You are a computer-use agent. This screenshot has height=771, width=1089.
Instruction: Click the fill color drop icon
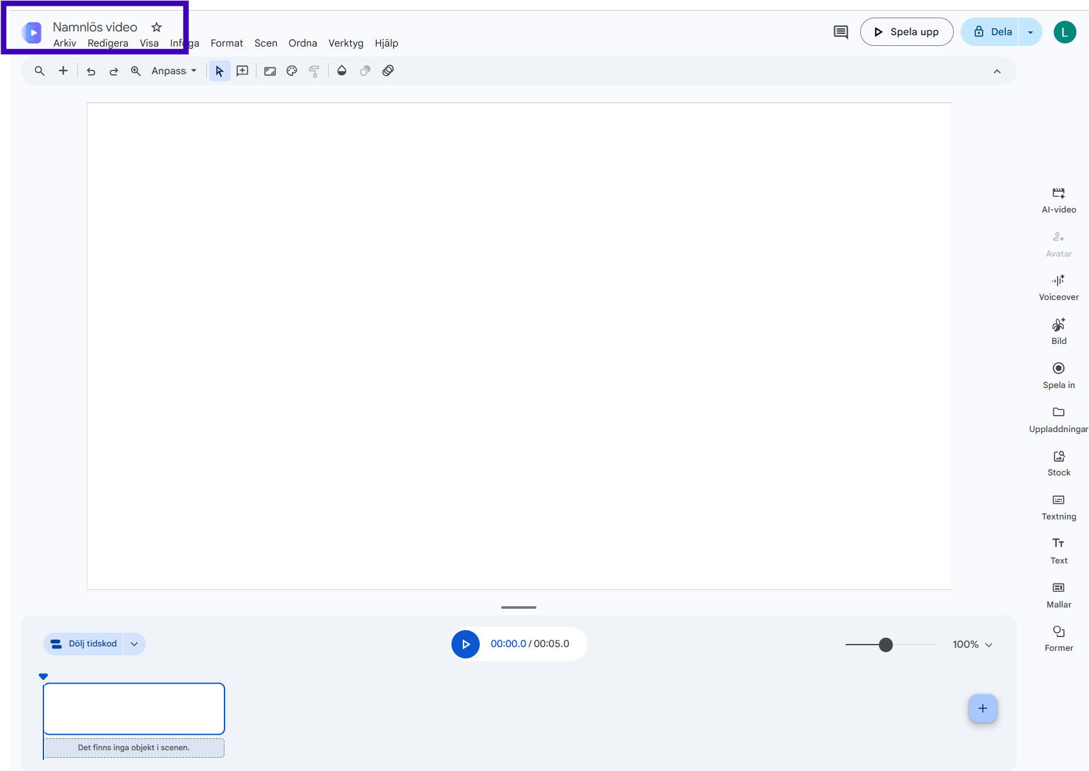point(342,71)
